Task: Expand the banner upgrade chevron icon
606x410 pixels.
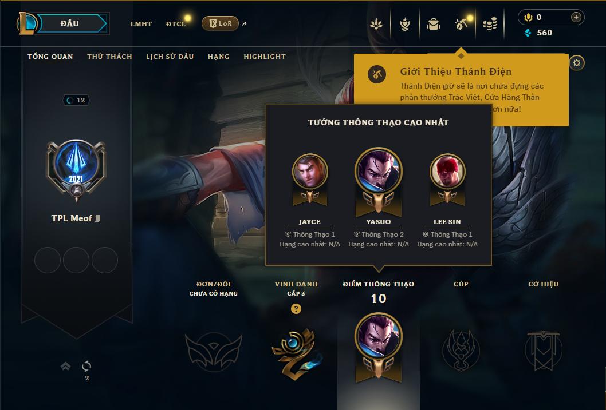Action: tap(66, 366)
